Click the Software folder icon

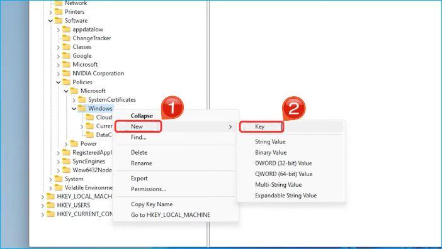tap(59, 21)
